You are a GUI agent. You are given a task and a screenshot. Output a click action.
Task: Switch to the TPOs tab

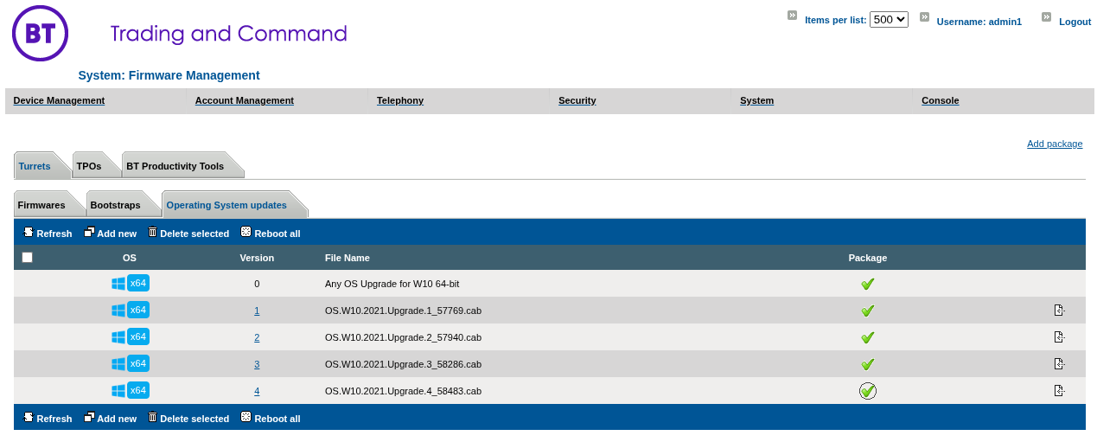coord(89,166)
